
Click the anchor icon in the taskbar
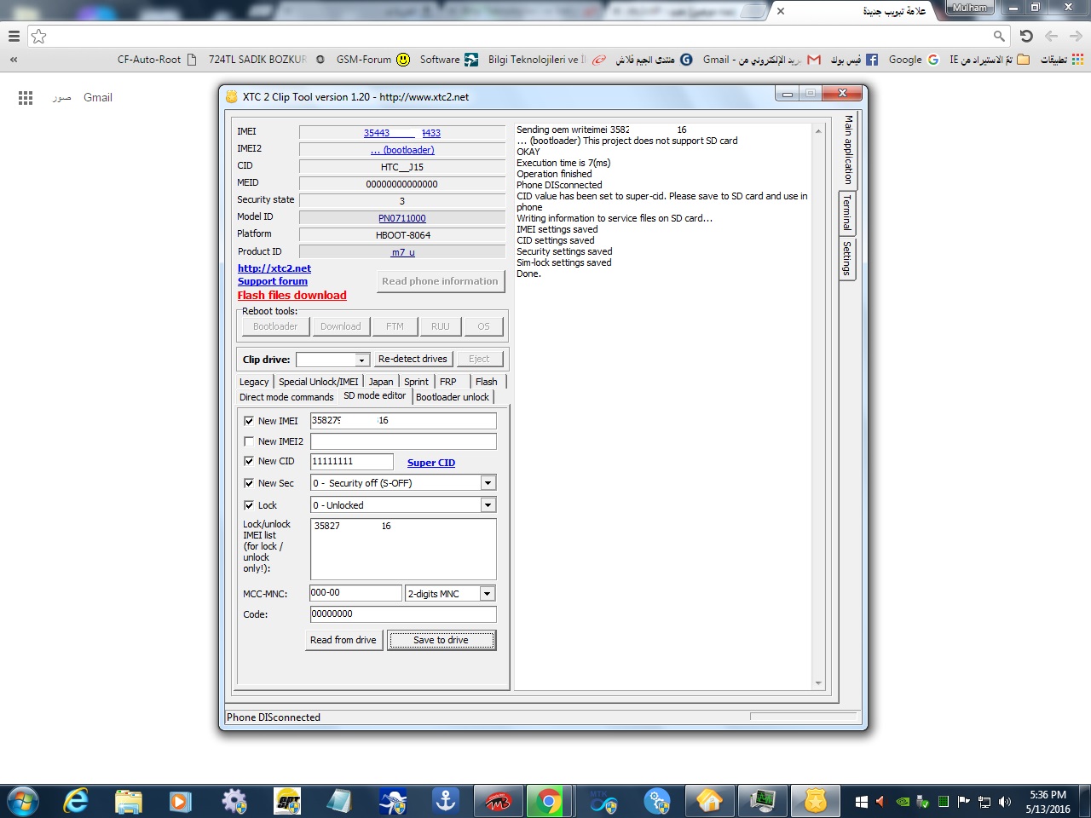click(x=446, y=802)
